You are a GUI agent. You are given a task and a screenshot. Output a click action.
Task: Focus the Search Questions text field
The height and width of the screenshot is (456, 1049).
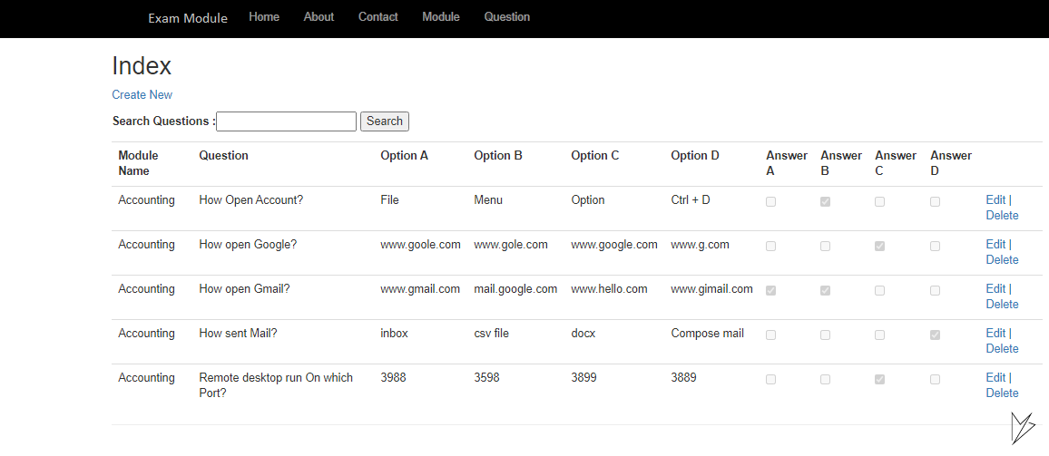(287, 121)
